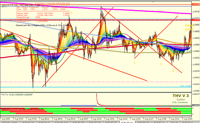This screenshot has height=123, width=200.
Task: Switch to the EURJPY chart tab
Action: pyautogui.click(x=159, y=122)
